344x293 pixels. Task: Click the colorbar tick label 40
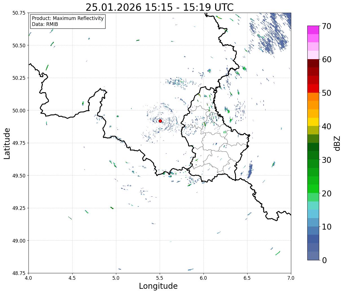pyautogui.click(x=327, y=126)
